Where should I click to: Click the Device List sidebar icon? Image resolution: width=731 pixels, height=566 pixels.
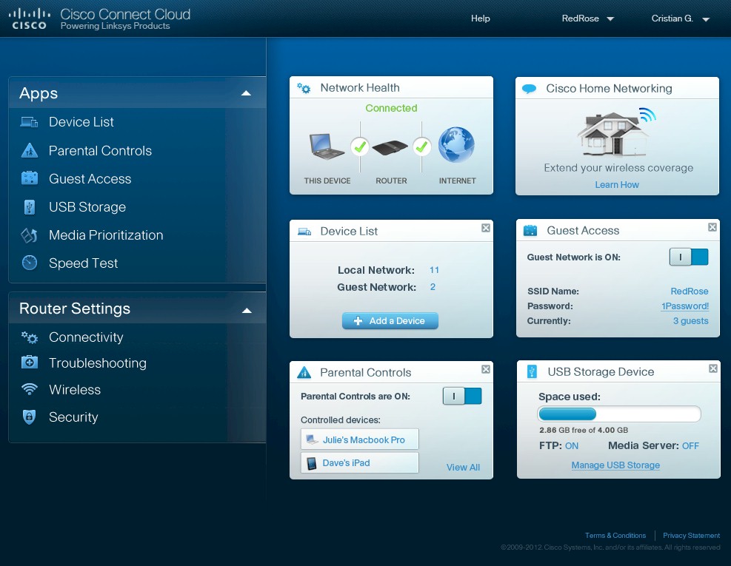point(29,122)
